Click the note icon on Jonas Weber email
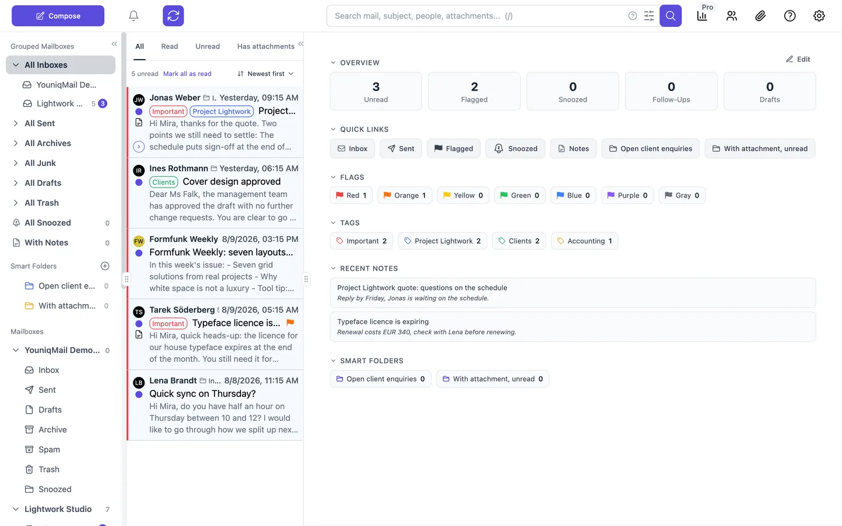The height and width of the screenshot is (526, 842). click(x=139, y=122)
